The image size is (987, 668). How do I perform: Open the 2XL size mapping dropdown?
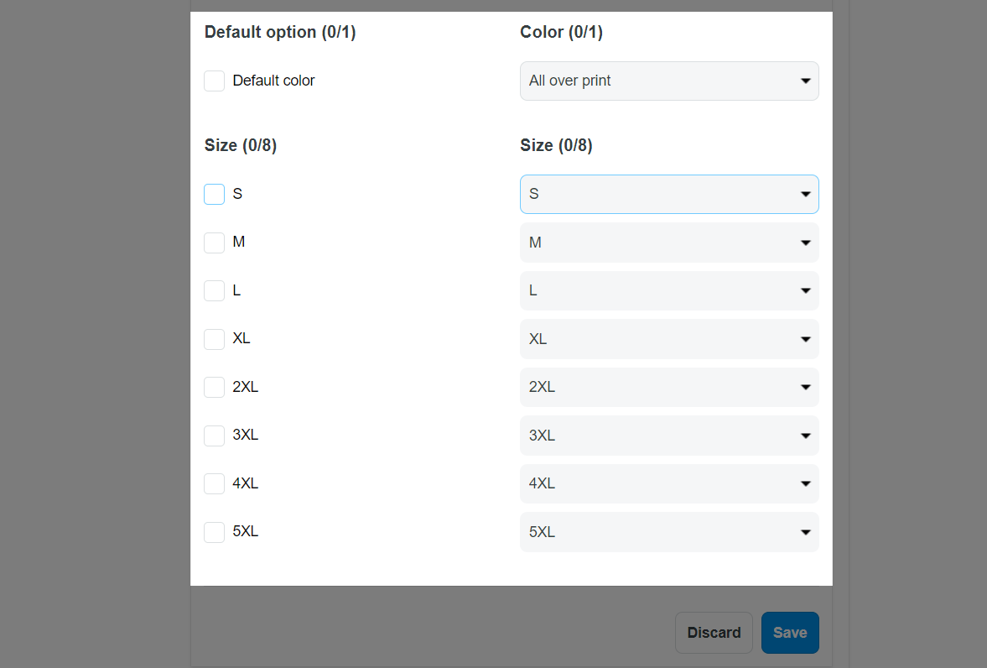pos(669,387)
